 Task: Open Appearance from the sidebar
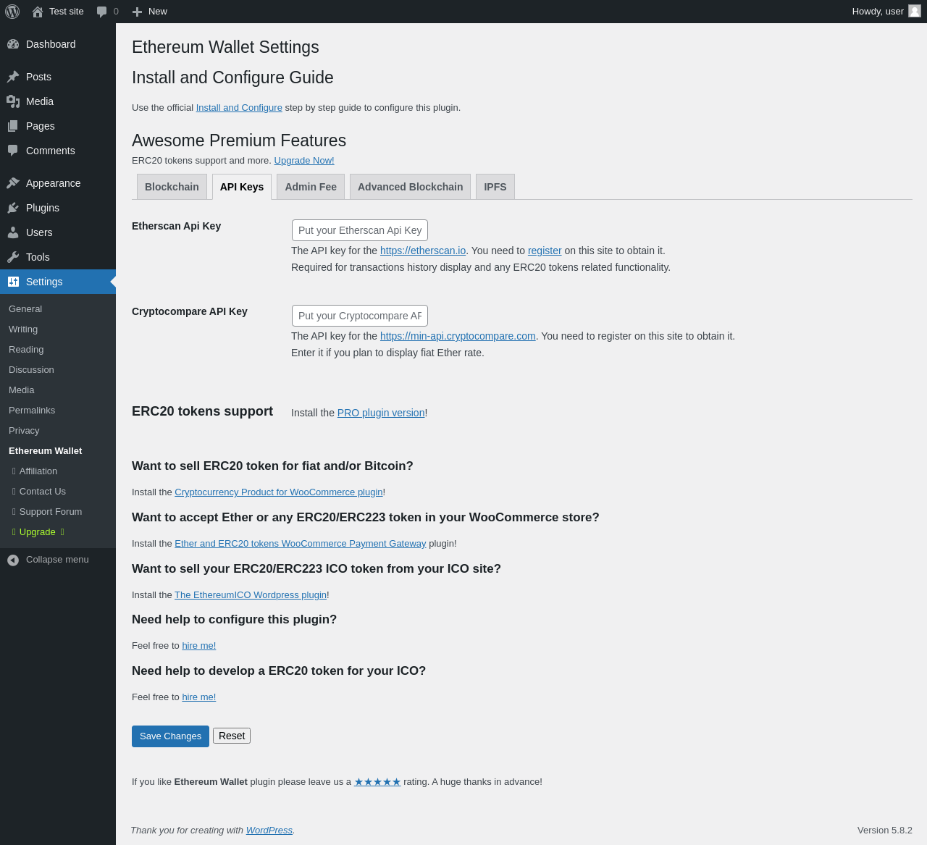point(54,183)
